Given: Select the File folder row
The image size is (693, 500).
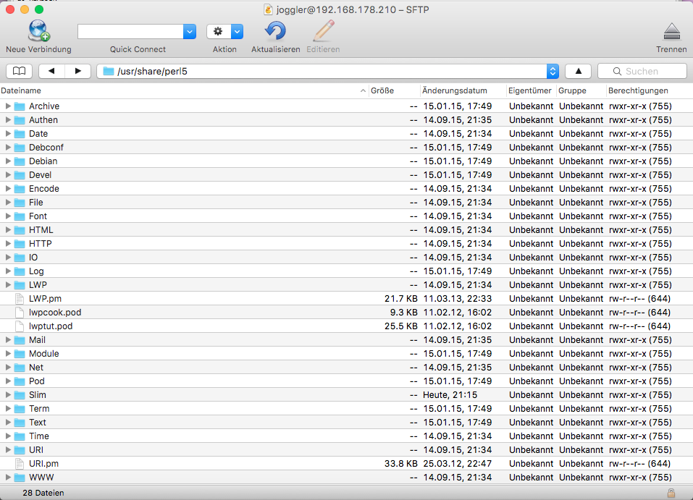Looking at the screenshot, I should point(346,203).
